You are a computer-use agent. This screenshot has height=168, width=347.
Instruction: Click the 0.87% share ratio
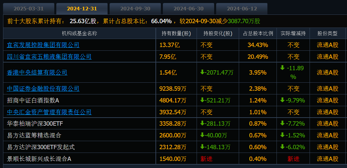tap(258, 124)
